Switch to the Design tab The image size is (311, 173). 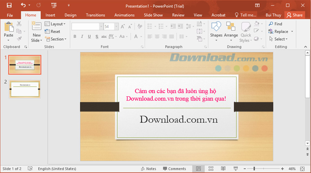(71, 15)
